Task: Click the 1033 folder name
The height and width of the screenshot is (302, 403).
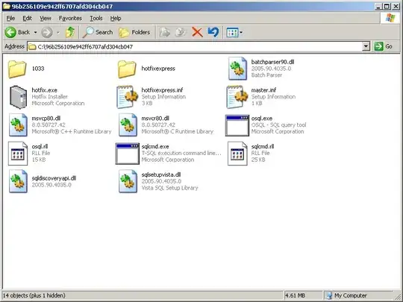Action: pyautogui.click(x=38, y=69)
